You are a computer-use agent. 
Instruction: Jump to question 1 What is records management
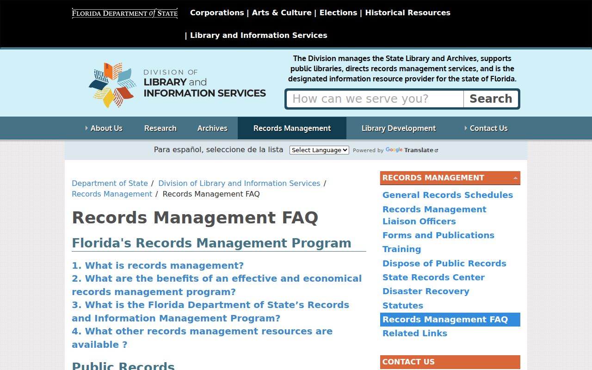[158, 265]
